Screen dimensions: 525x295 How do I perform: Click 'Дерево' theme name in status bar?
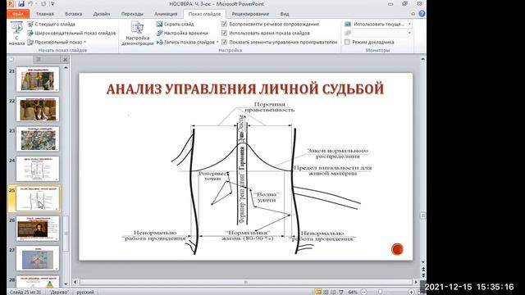coord(59,292)
